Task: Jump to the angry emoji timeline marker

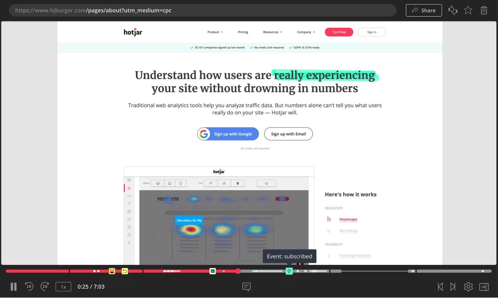Action: pyautogui.click(x=112, y=271)
